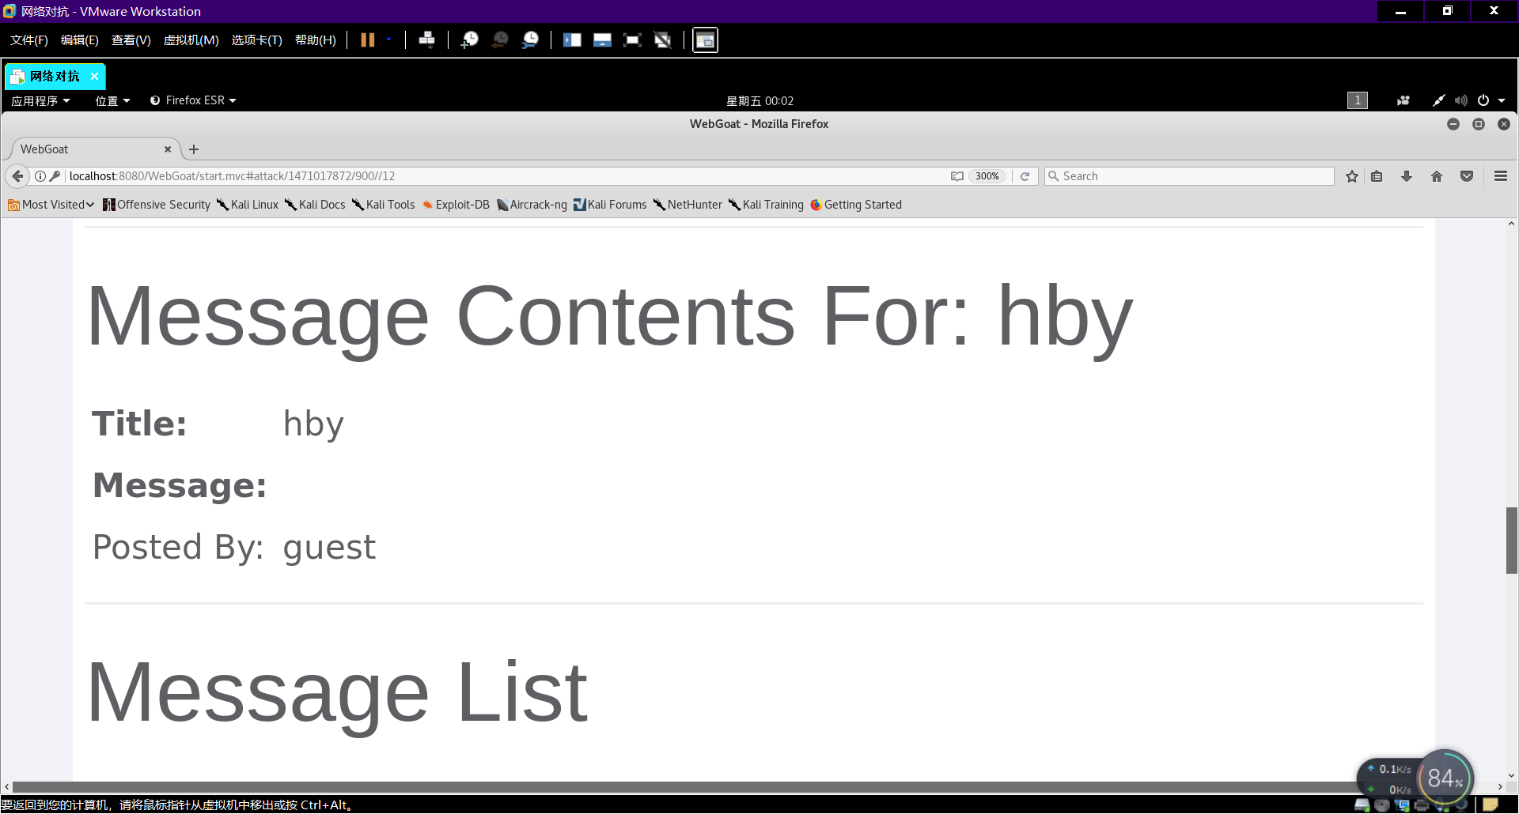Click the Unity mode icon in VMware toolbar
The image size is (1519, 814).
click(663, 40)
